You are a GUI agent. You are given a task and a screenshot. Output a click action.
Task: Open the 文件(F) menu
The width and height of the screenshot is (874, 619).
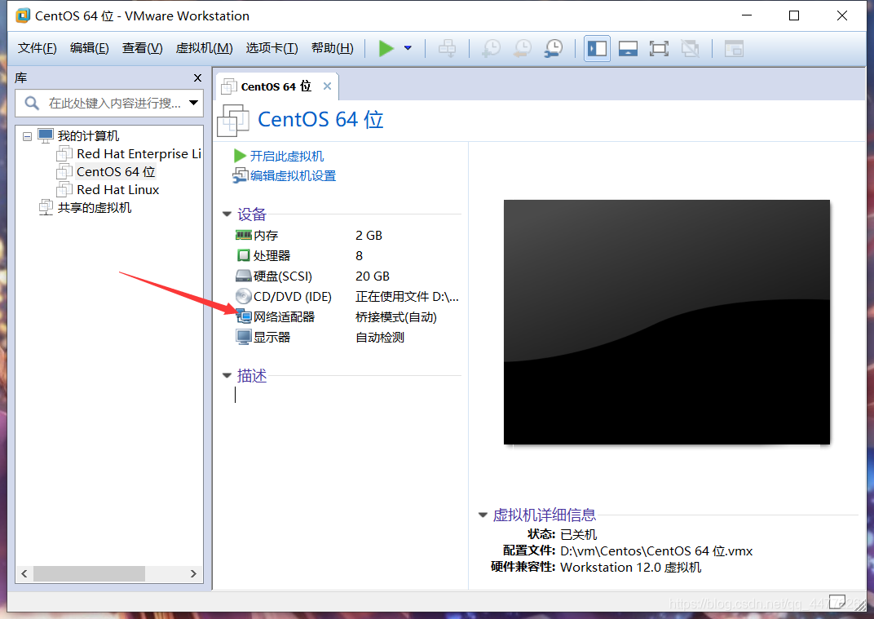click(x=38, y=48)
